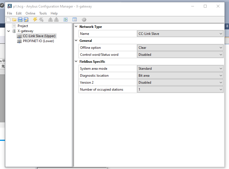Image resolution: width=229 pixels, height=169 pixels.
Task: Click the Upload configuration arrow icon
Action: (x=50, y=20)
